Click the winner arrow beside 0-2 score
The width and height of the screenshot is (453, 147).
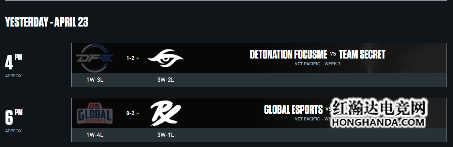[138, 113]
